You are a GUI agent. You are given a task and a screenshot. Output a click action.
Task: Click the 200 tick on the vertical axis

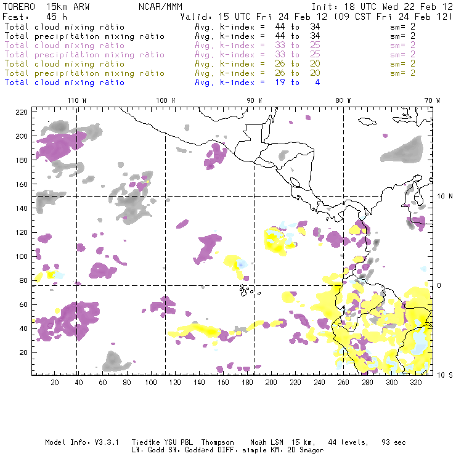(22, 136)
